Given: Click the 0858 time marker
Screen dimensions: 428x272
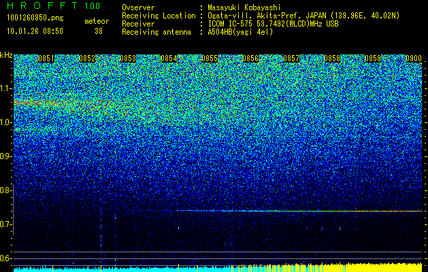Looking at the screenshot, I should point(332,58).
